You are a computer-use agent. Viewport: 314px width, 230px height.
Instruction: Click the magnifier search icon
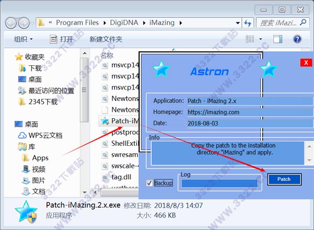pos(303,22)
